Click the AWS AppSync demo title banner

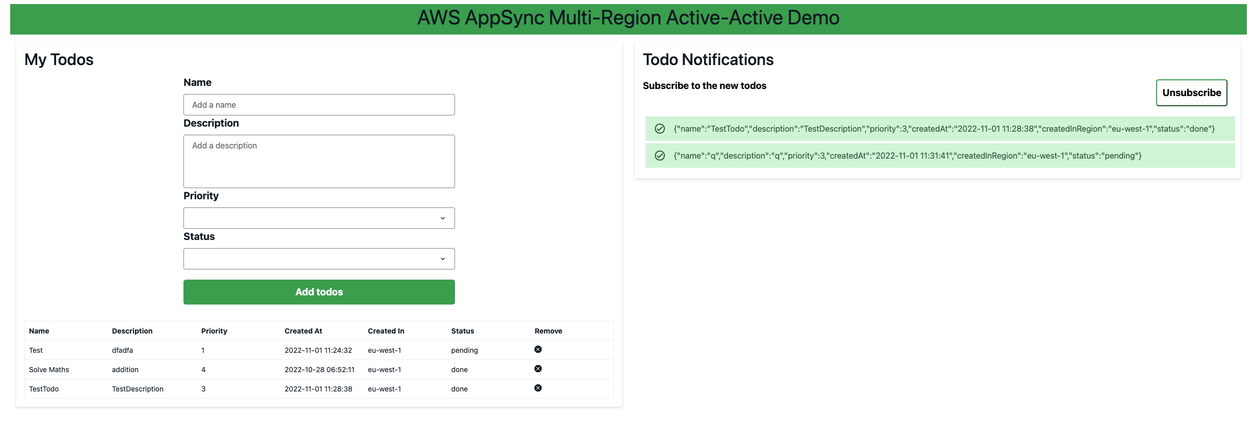tap(628, 18)
